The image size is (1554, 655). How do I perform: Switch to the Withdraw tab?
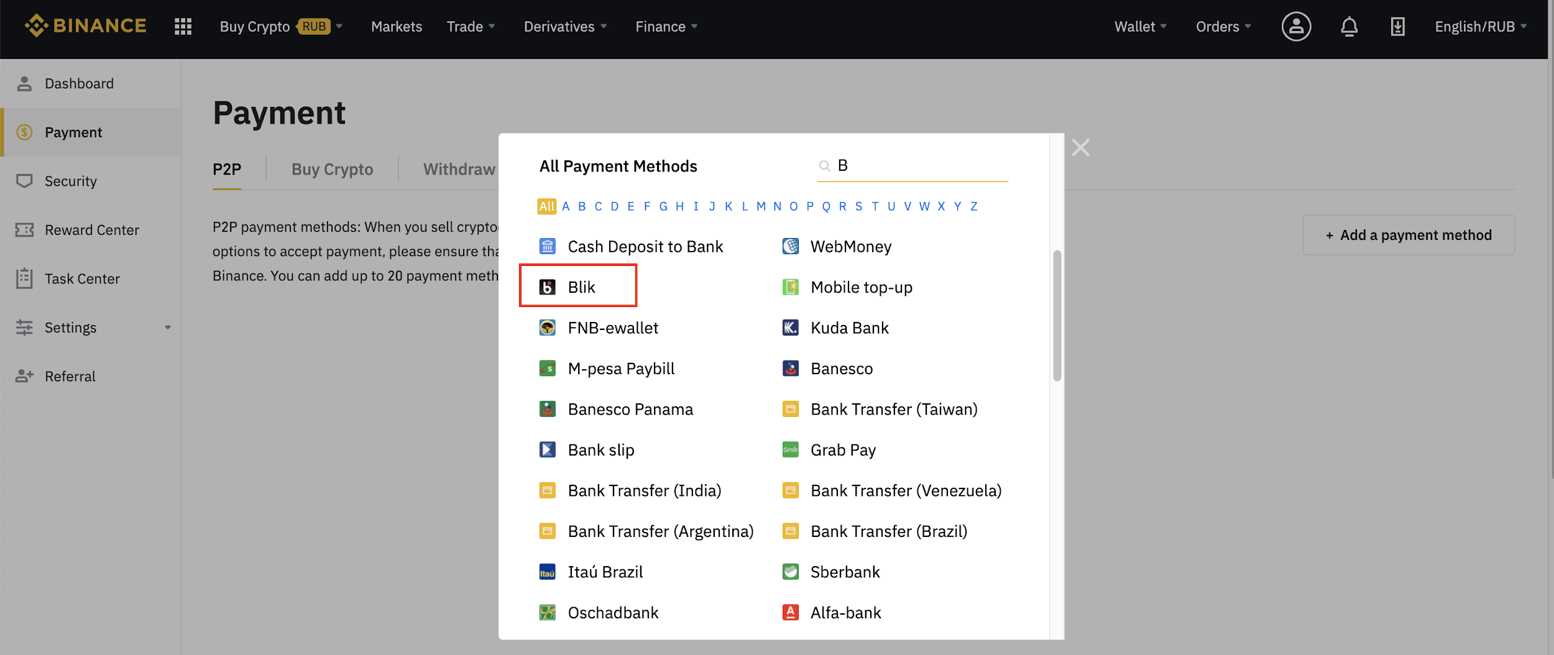pos(459,170)
